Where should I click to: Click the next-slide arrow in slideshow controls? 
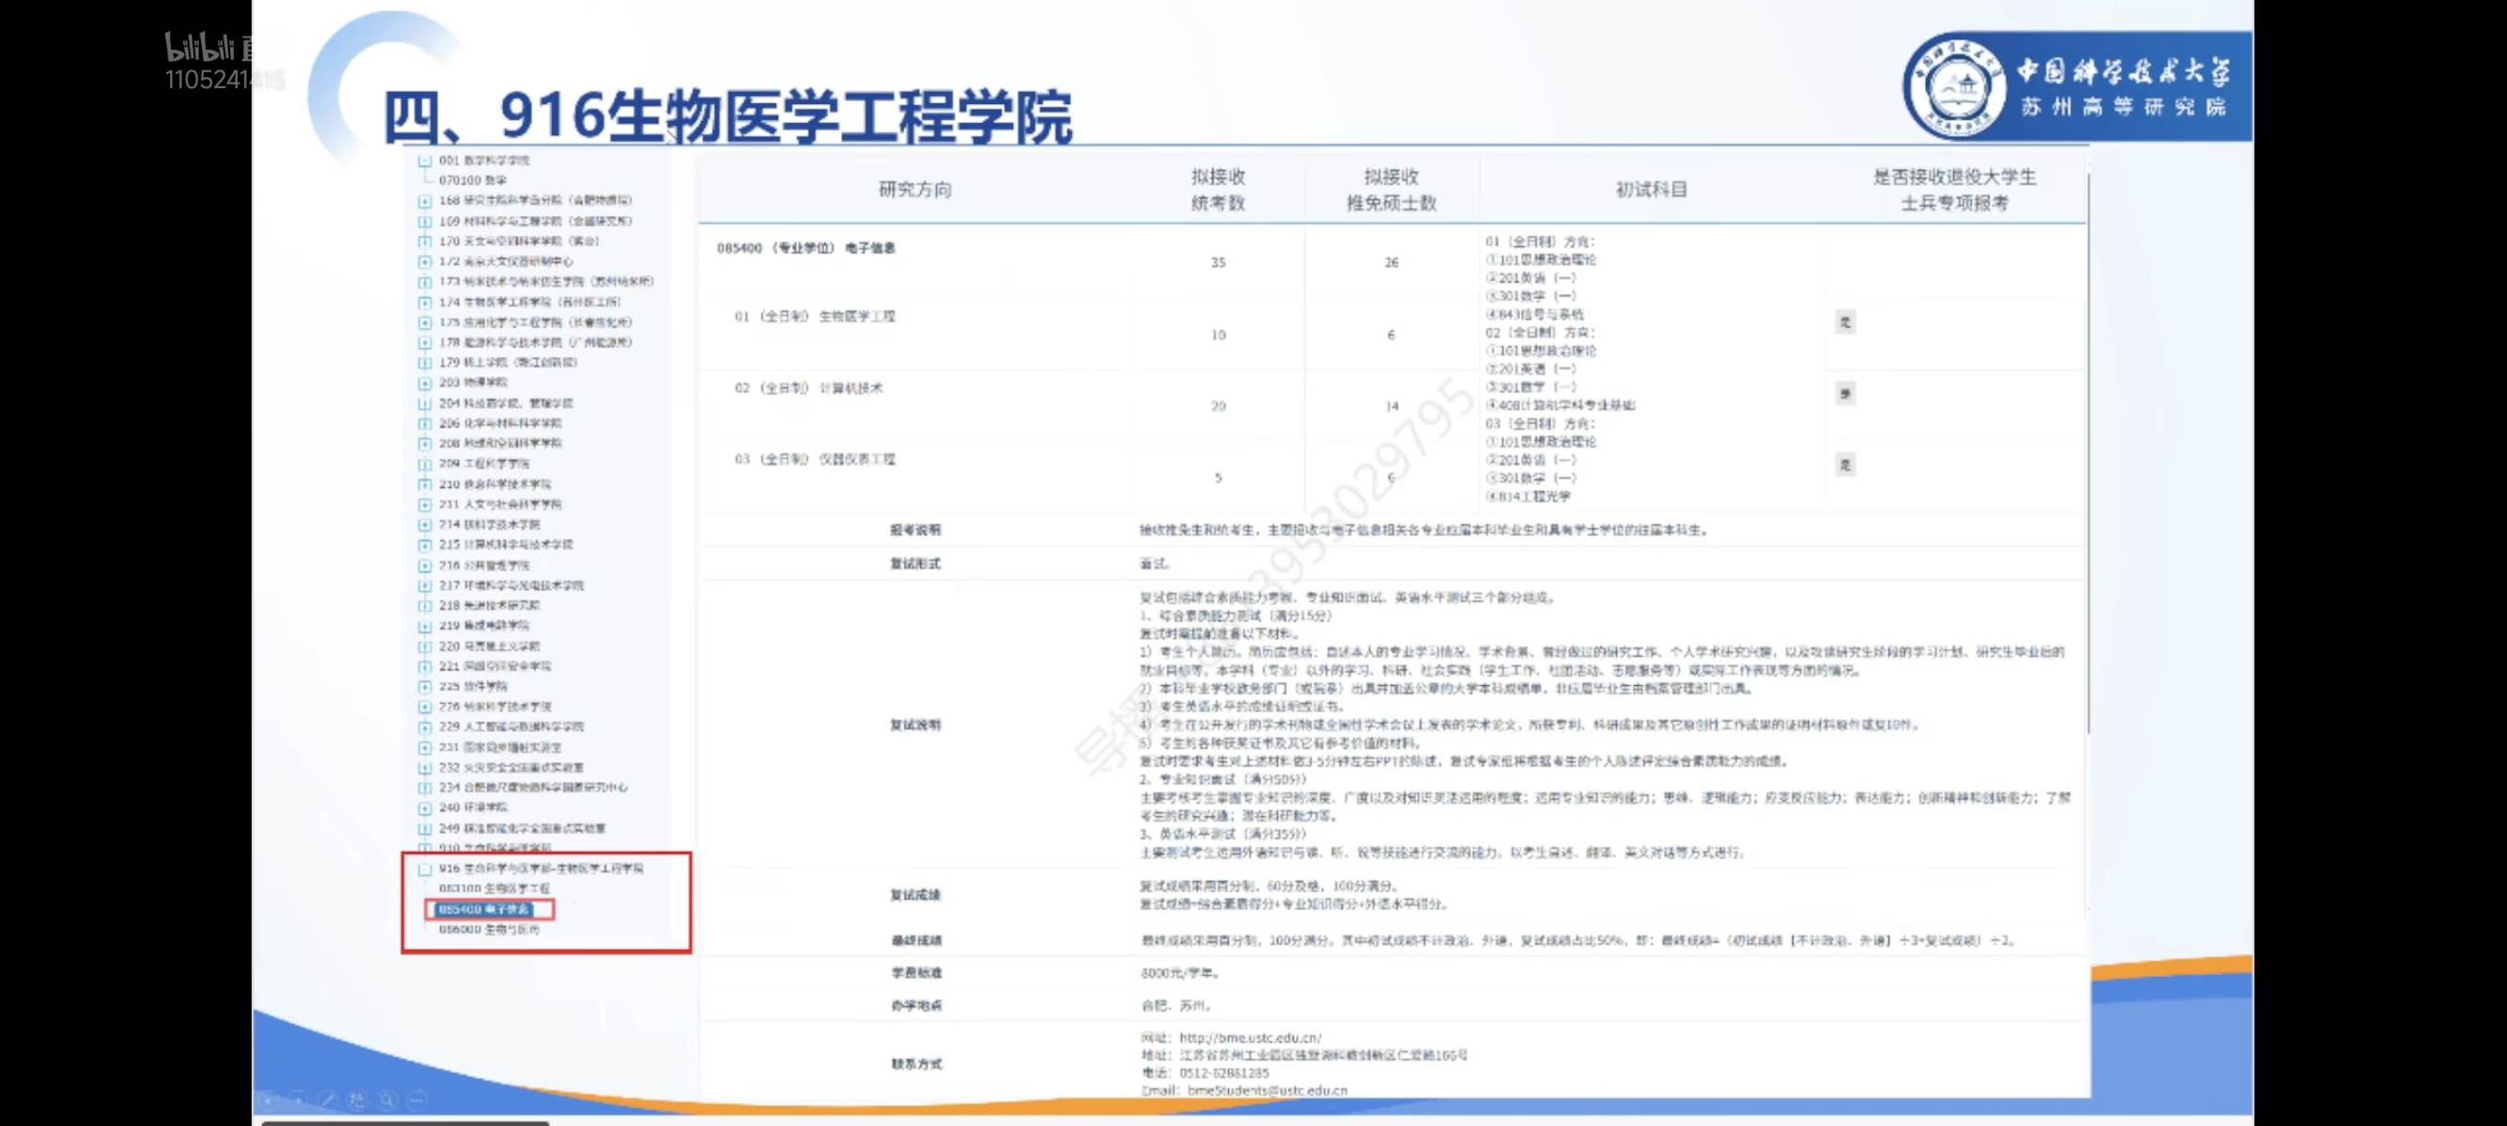[298, 1100]
